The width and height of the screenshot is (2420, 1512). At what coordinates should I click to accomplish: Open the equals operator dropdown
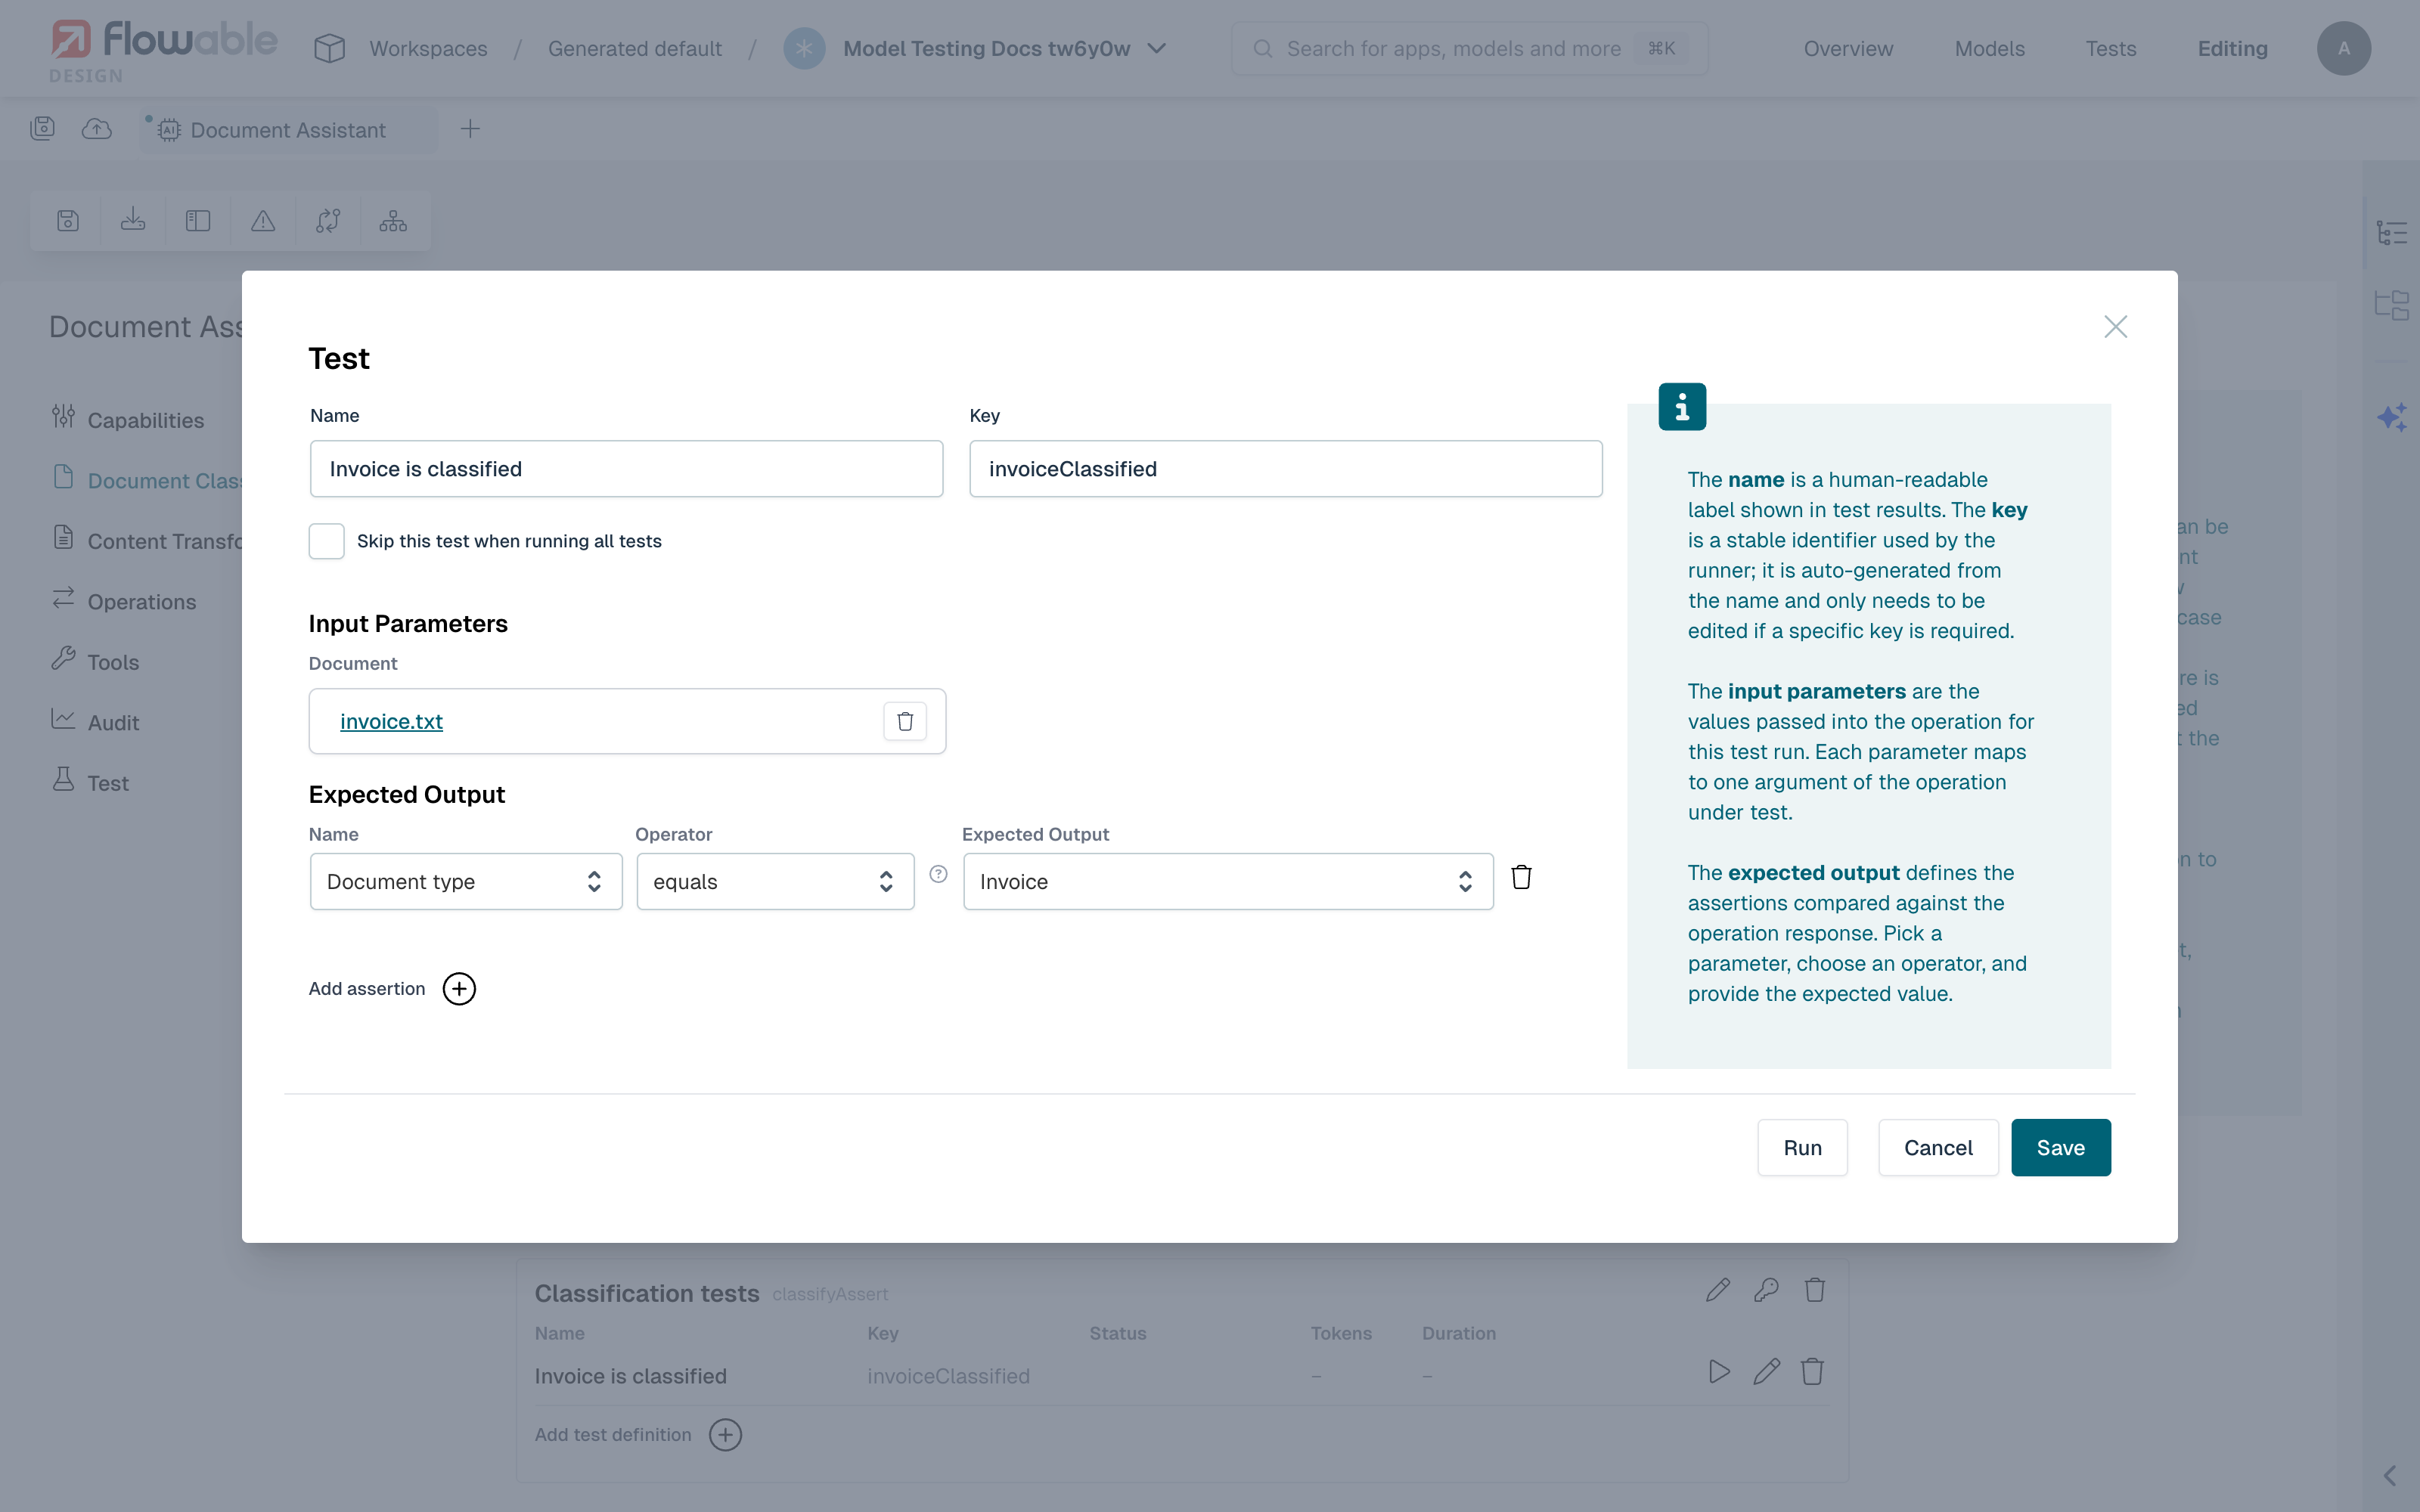[775, 882]
